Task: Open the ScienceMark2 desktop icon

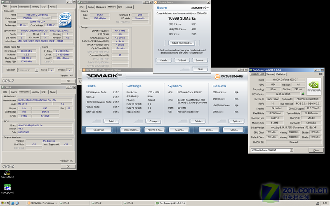Action: click(x=7, y=174)
